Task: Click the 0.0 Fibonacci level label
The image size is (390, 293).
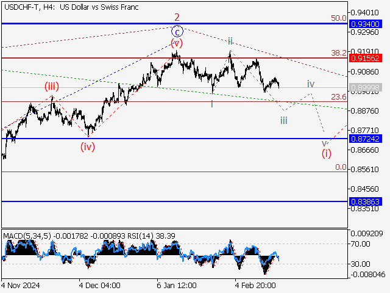Action: [x=341, y=167]
